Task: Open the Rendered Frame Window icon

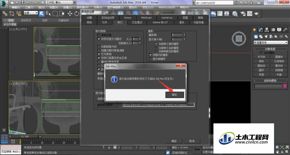Action: click(250, 14)
